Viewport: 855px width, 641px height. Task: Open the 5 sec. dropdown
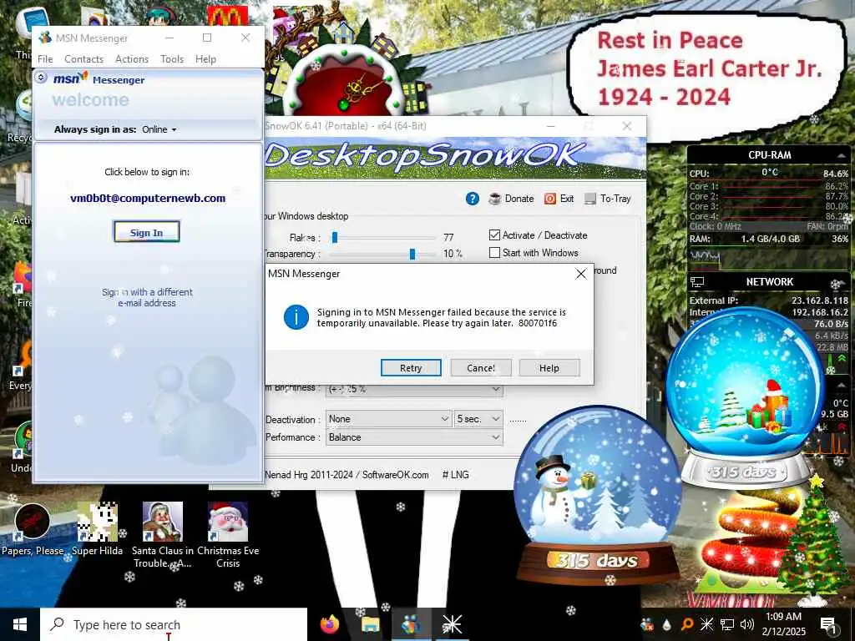point(478,419)
